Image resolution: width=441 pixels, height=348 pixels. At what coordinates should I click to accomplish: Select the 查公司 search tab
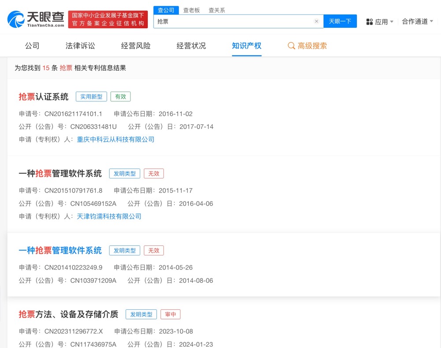(166, 10)
